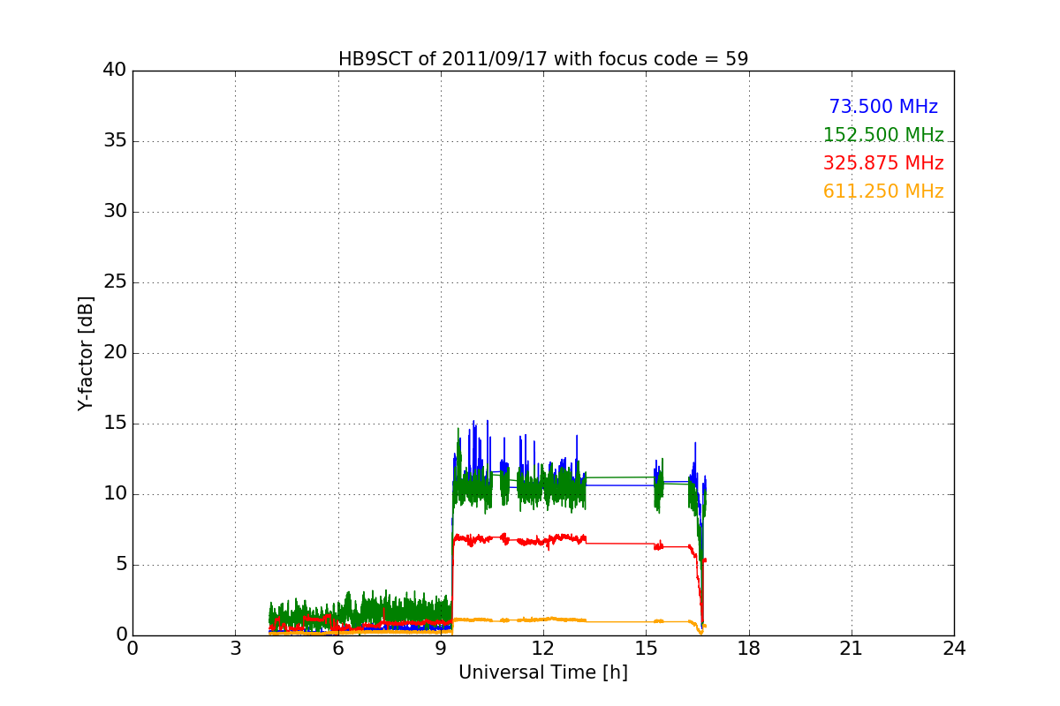This screenshot has height=706, width=1060.
Task: Select the 325.875 MHz legend label
Action: click(x=883, y=163)
